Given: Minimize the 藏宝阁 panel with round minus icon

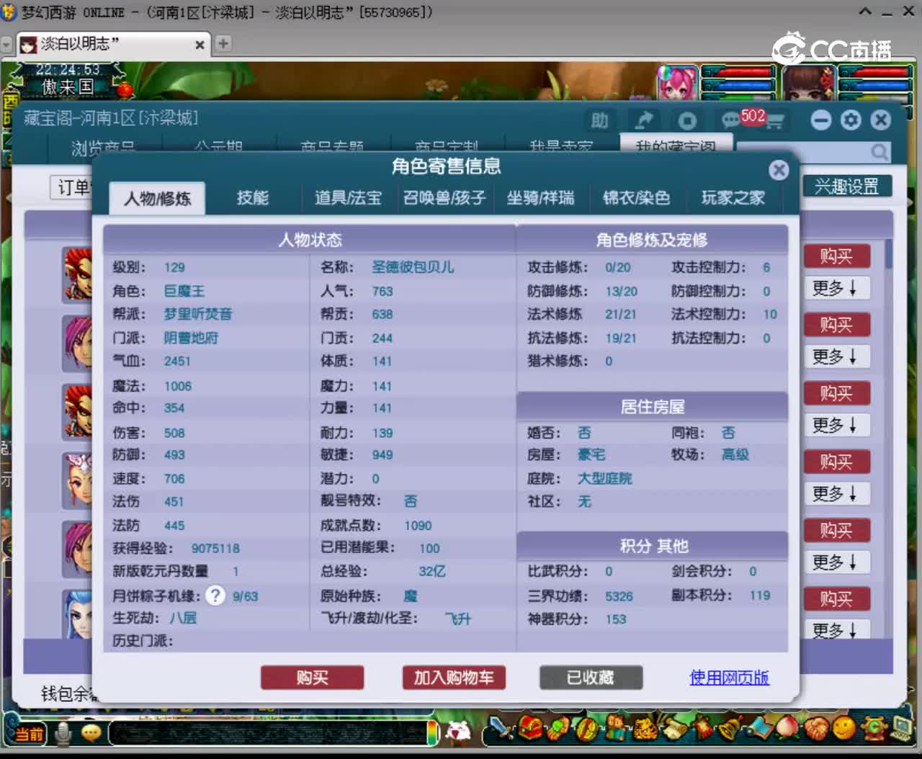Looking at the screenshot, I should coord(821,120).
